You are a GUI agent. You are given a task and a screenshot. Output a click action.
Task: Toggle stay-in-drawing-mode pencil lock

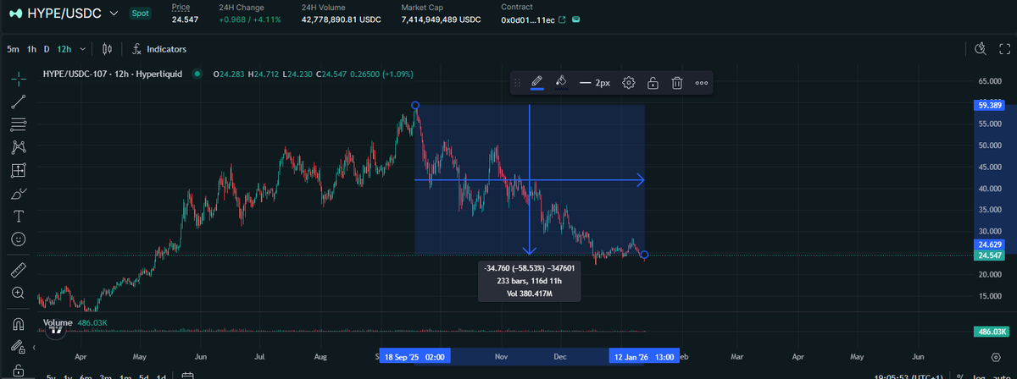[18, 347]
